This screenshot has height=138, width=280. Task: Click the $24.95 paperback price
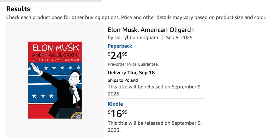click(117, 56)
